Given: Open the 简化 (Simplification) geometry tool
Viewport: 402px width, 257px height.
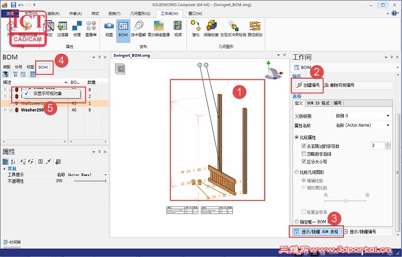Looking at the screenshot, I should 195,28.
